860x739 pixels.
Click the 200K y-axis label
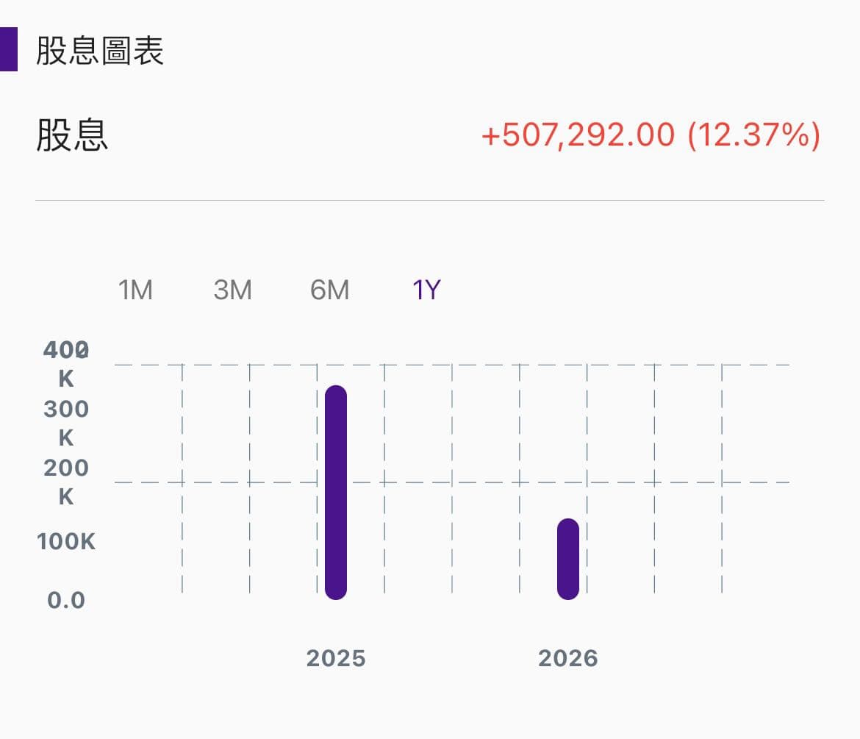click(66, 482)
